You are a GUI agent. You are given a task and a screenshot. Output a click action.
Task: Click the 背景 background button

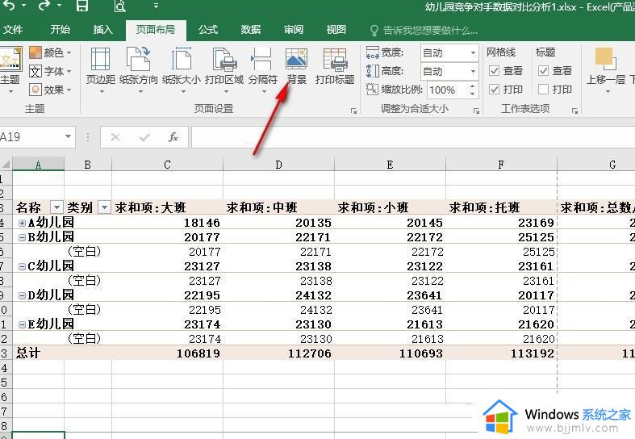297,67
